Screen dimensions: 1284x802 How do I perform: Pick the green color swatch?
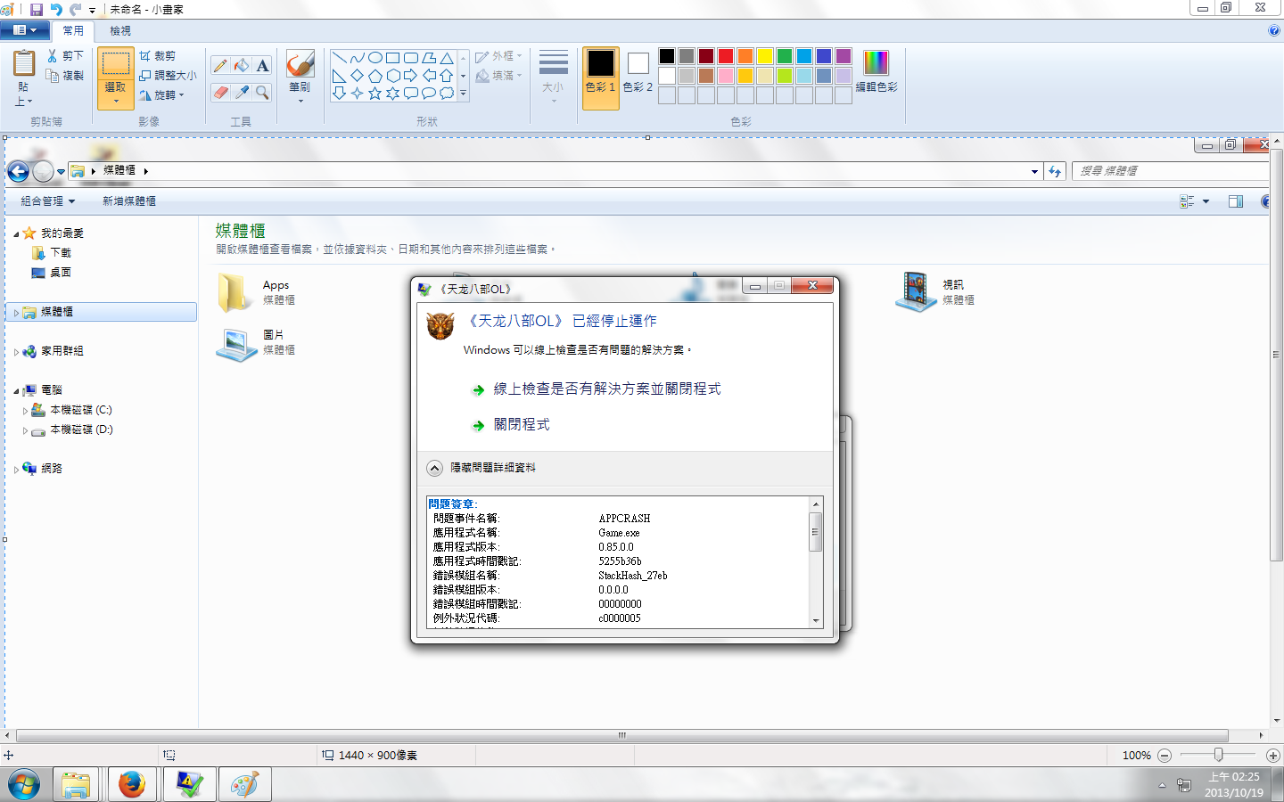click(x=785, y=56)
